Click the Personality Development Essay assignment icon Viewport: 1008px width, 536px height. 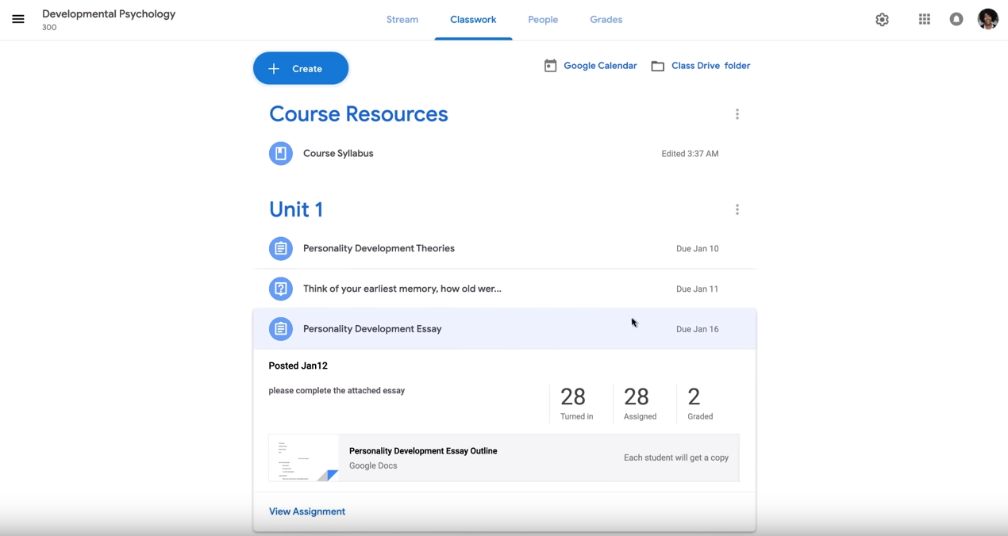click(280, 328)
